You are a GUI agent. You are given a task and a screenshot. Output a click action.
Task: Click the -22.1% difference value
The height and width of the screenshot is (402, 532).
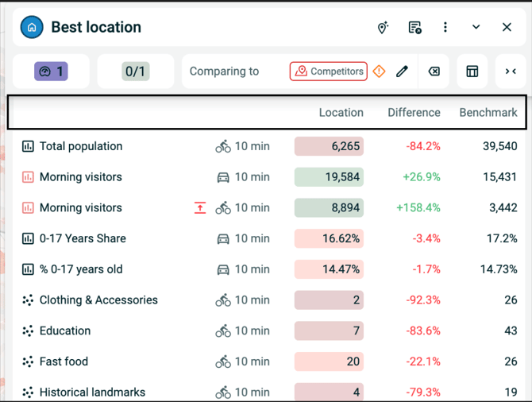coord(423,361)
